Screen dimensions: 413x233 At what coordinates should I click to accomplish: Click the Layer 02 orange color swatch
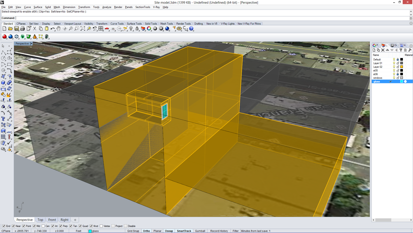pos(402,67)
